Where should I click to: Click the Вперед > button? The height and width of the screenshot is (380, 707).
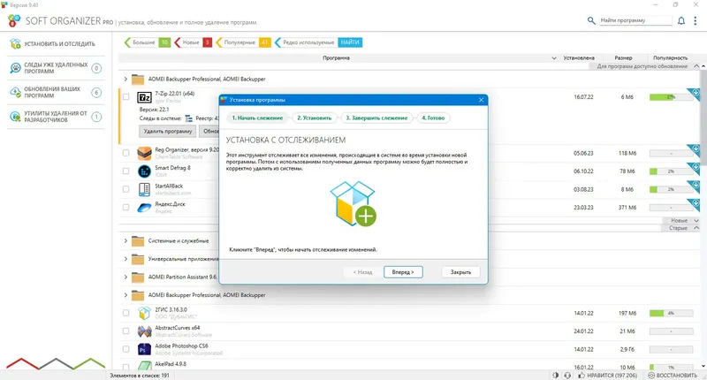pos(403,272)
